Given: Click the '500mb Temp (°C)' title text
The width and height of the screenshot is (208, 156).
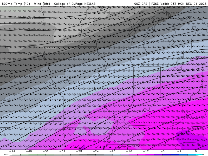Looking at the screenshot, I should [16, 4].
